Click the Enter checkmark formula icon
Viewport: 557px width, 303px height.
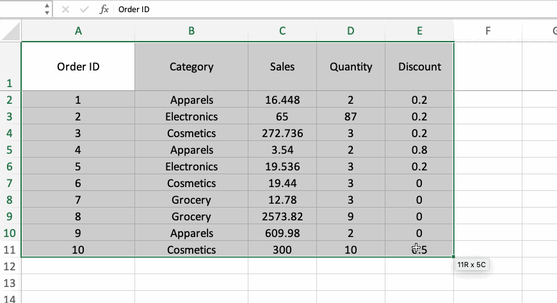(x=85, y=10)
